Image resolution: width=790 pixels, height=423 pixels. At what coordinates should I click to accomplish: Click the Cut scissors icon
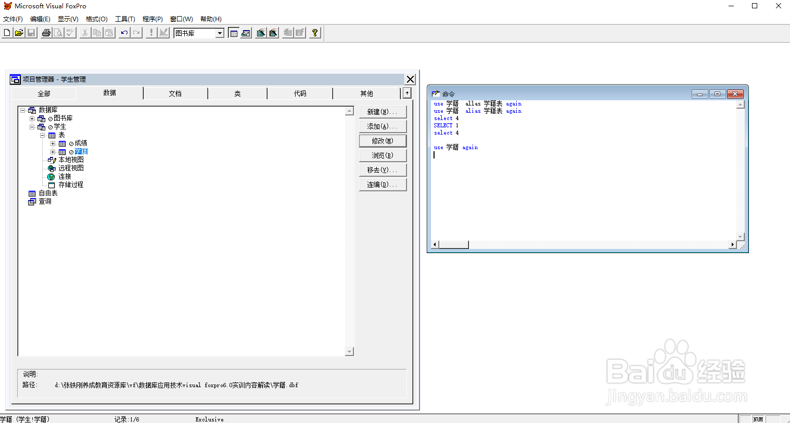pos(85,33)
